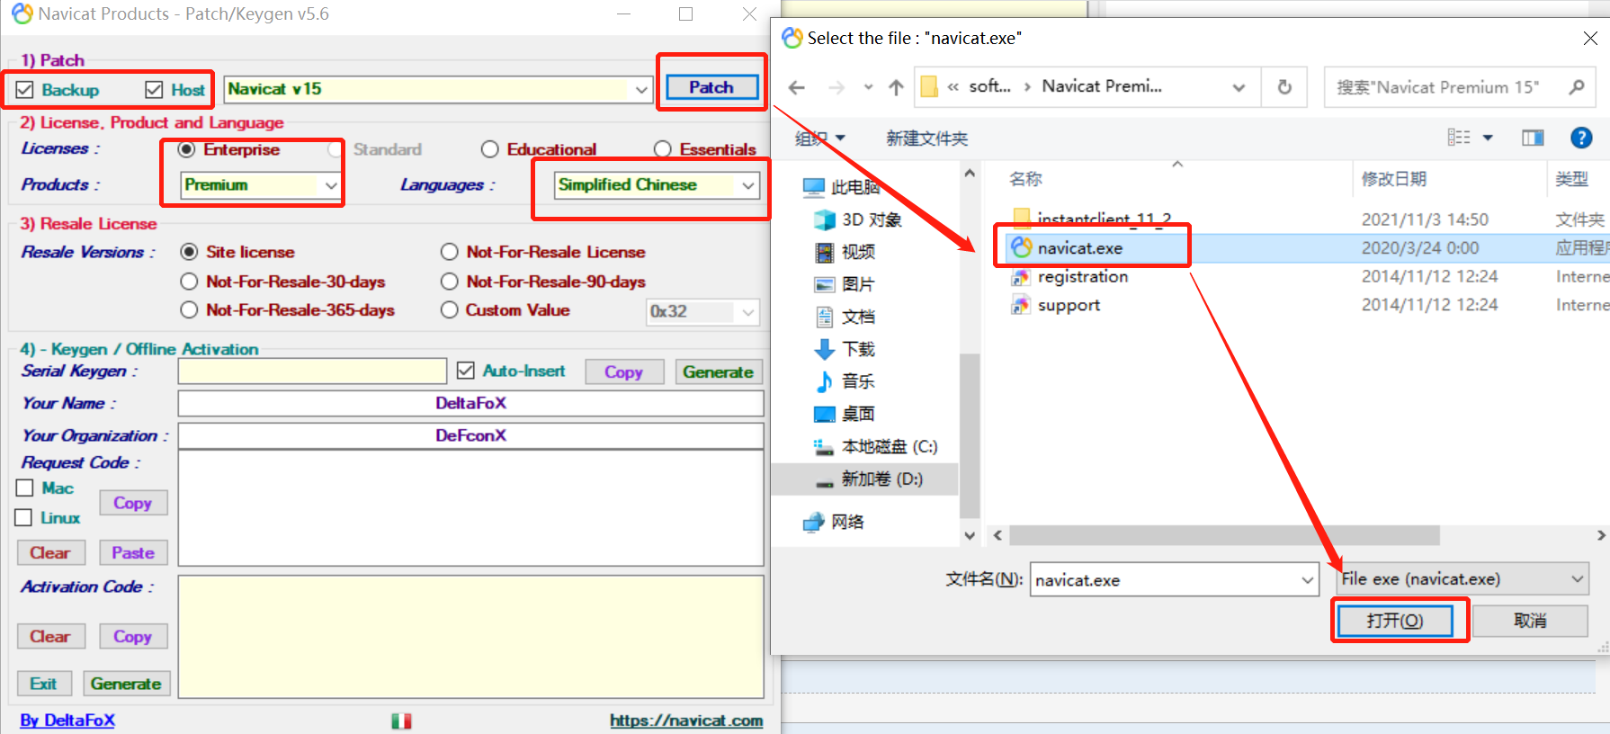Toggle the Linux checkbox
This screenshot has width=1610, height=734.
coord(25,517)
